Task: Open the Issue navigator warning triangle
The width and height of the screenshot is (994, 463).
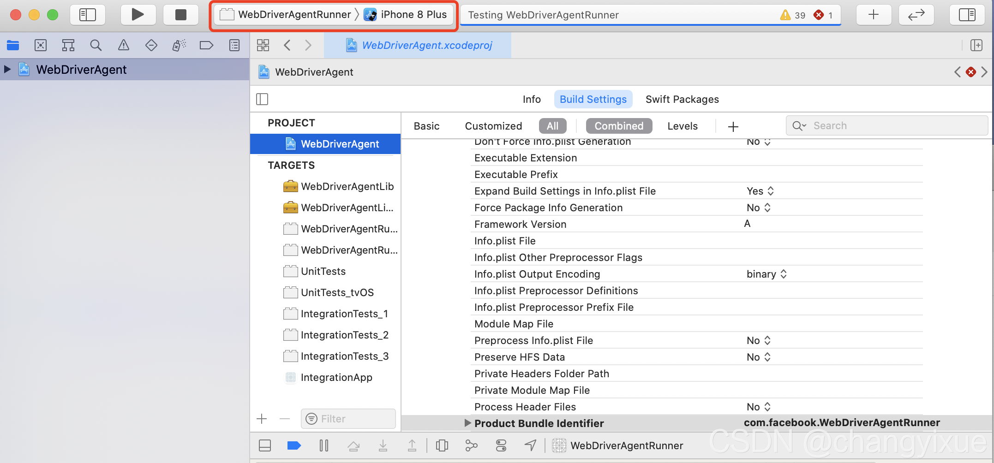Action: [x=123, y=45]
